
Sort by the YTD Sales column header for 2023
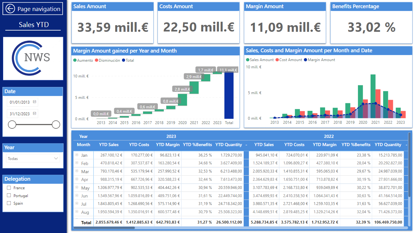coord(109,145)
